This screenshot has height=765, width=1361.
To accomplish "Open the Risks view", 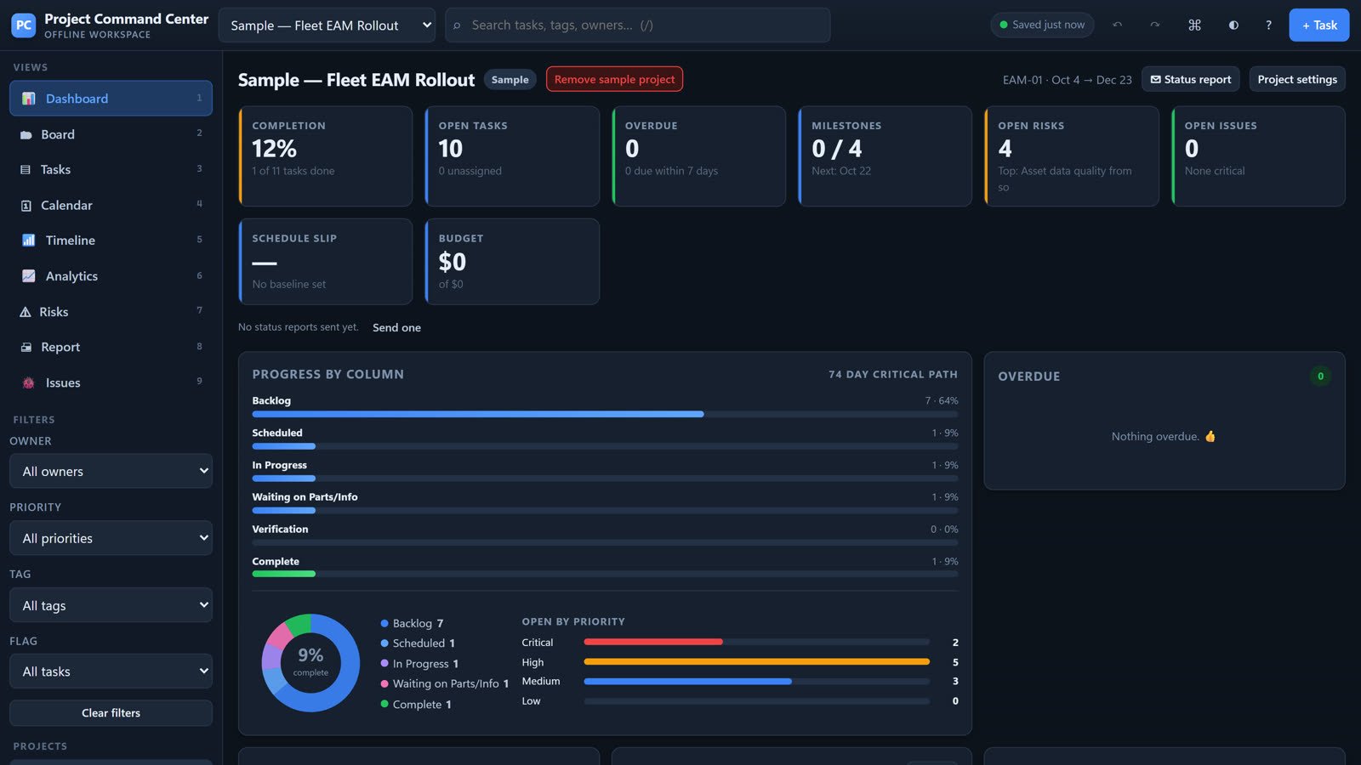I will 111,312.
